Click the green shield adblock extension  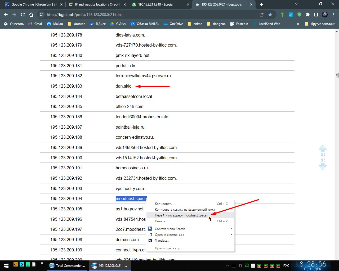point(299,15)
